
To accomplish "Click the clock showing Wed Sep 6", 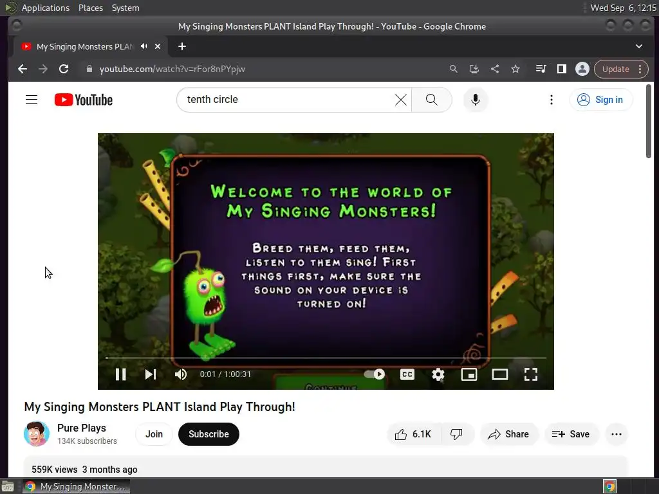I will 623,8.
